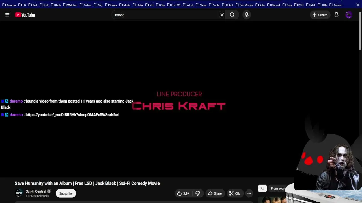362x203 pixels.
Task: Open the YuTub bookmarks folder
Action: click(x=85, y=5)
